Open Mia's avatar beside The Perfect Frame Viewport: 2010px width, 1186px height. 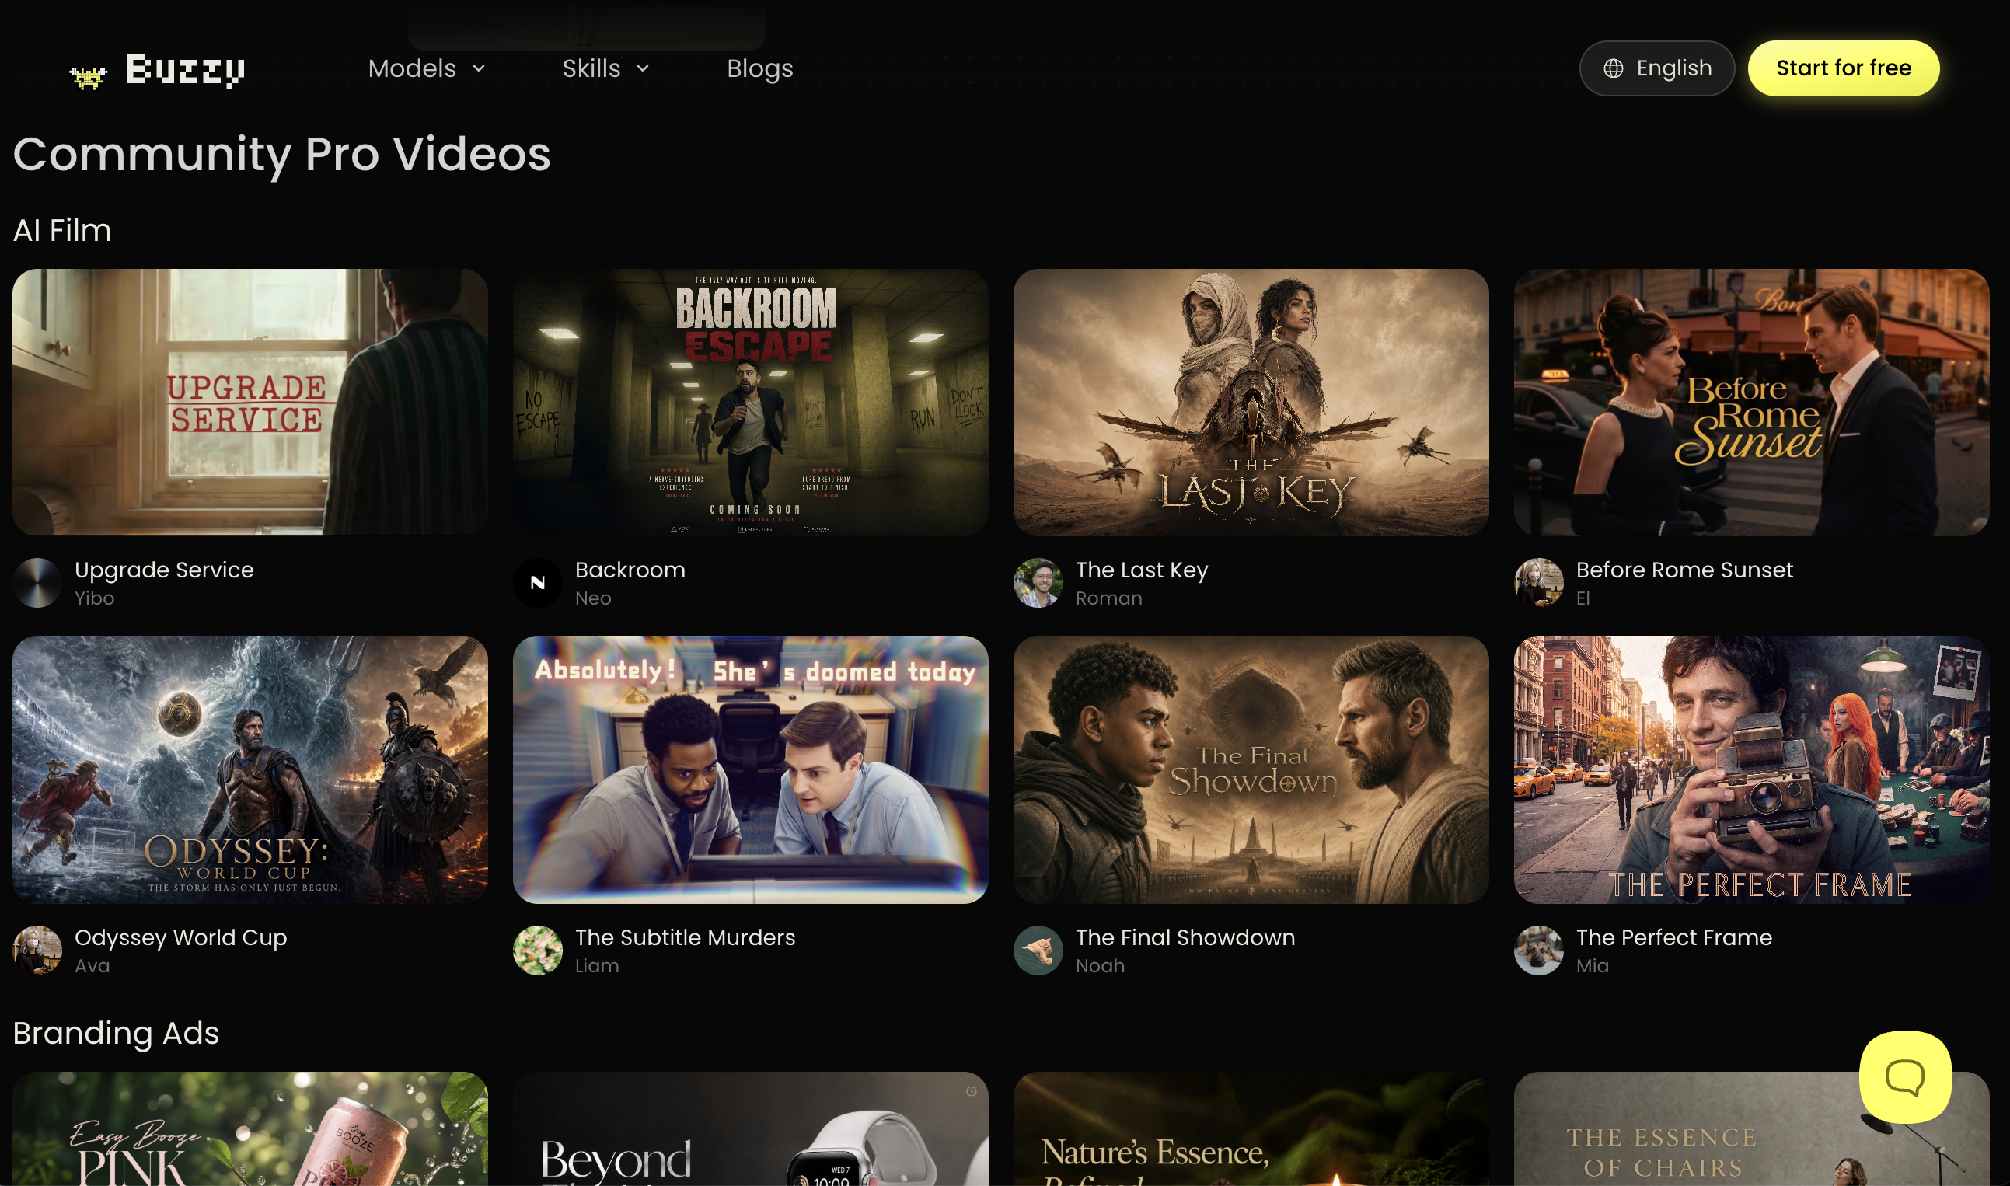coord(1538,951)
